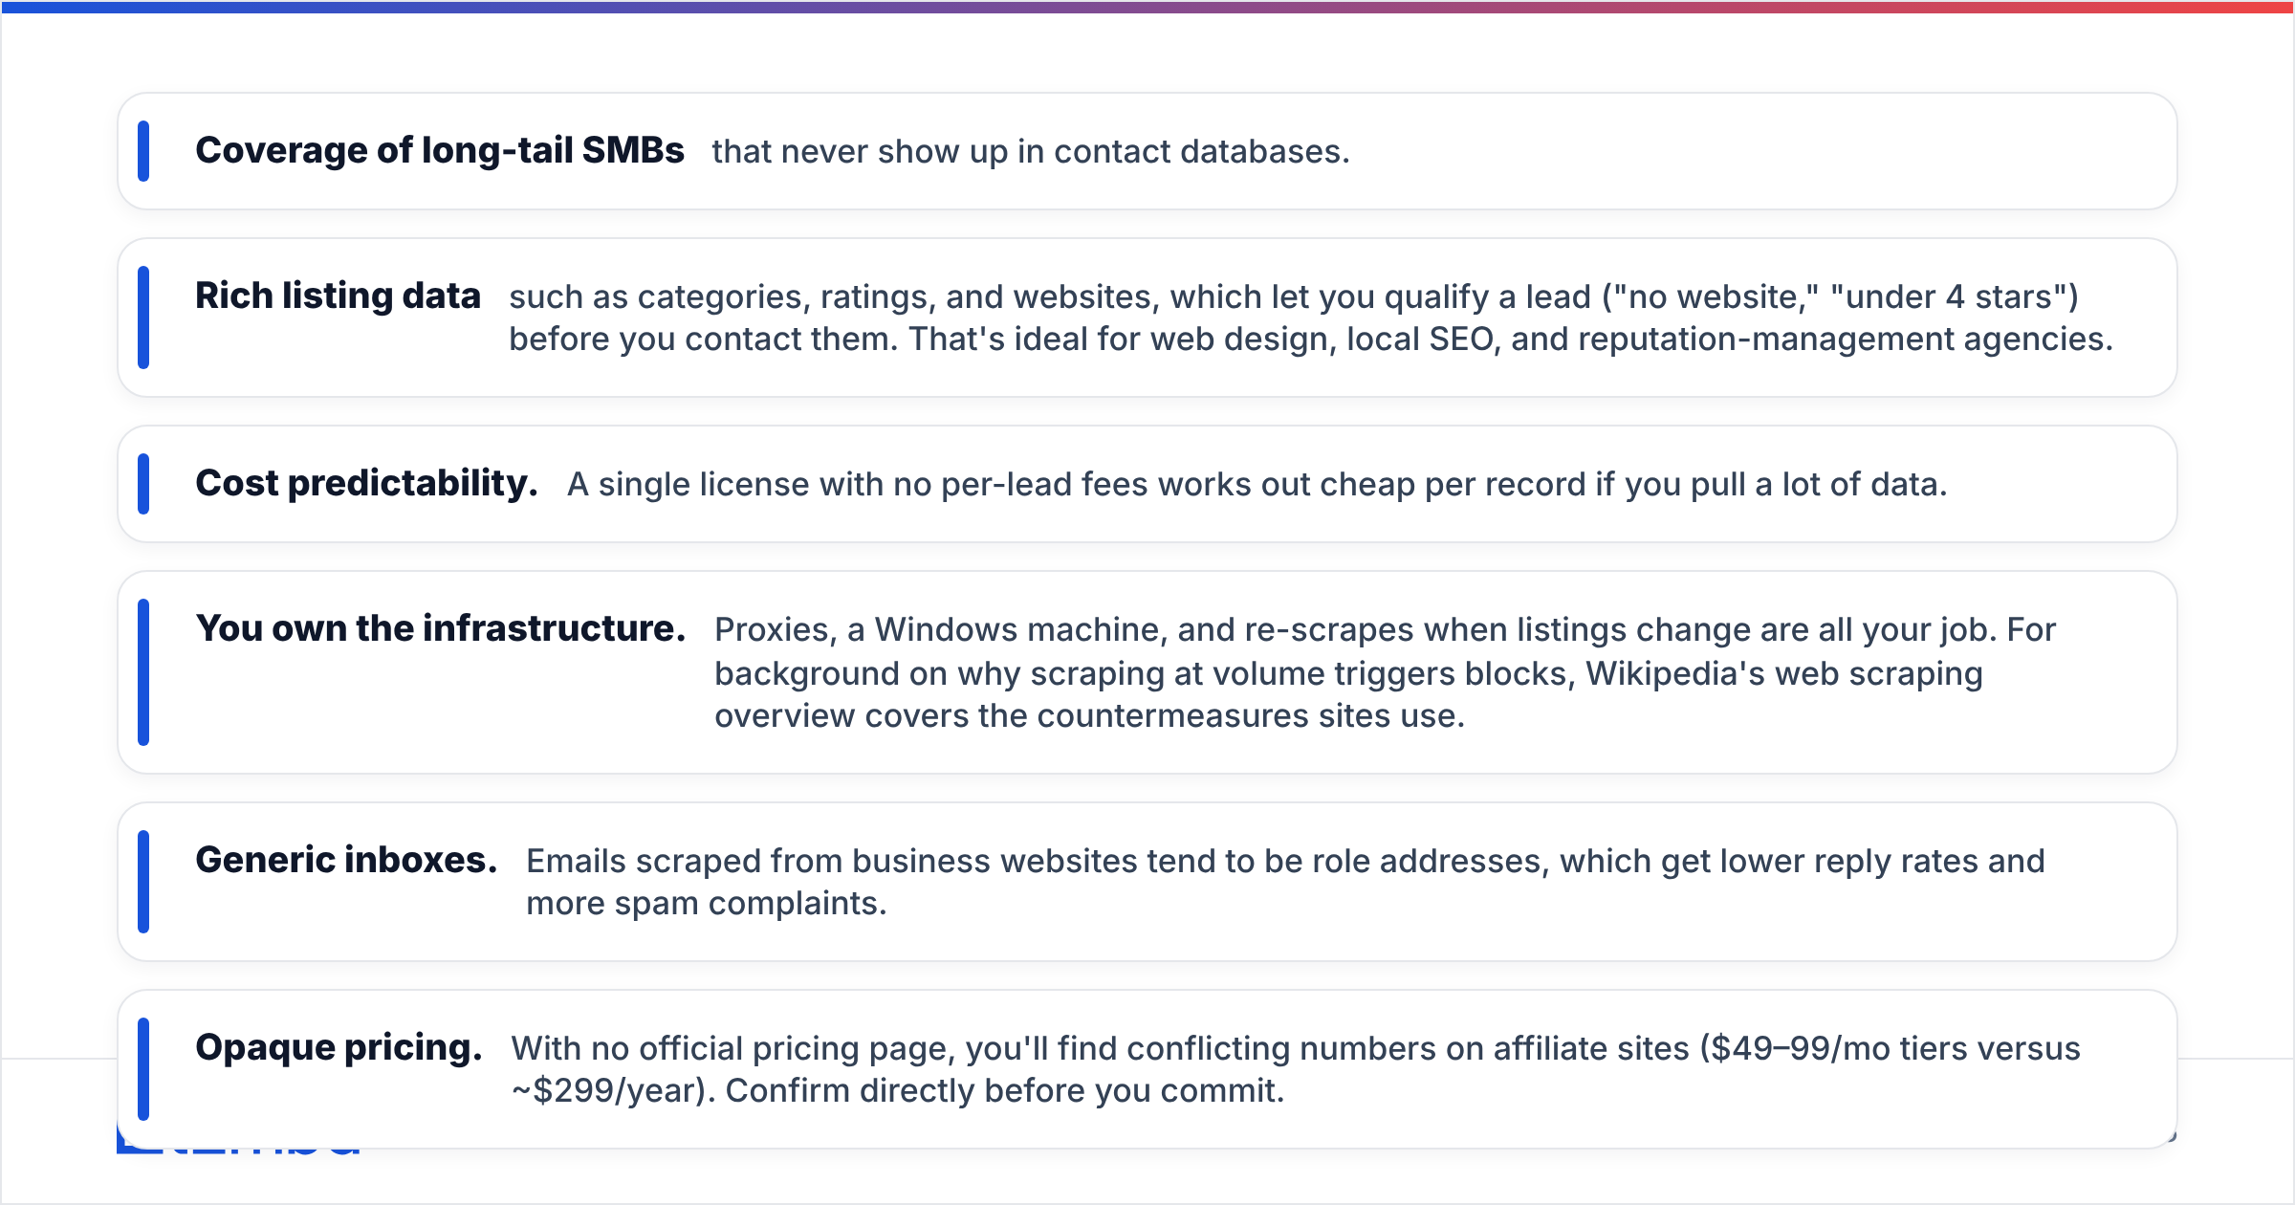This screenshot has width=2295, height=1205.
Task: Click the "Rich listing data" heading
Action: 338,296
